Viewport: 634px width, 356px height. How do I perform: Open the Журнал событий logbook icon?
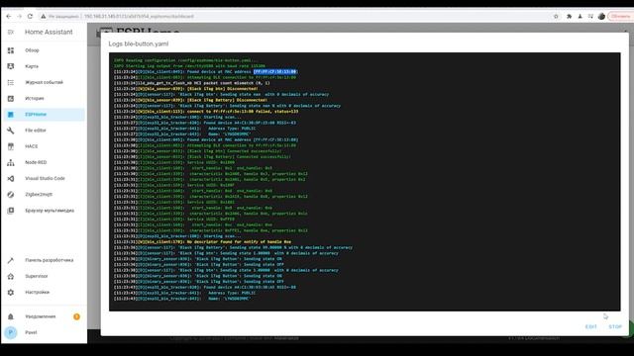[x=11, y=82]
